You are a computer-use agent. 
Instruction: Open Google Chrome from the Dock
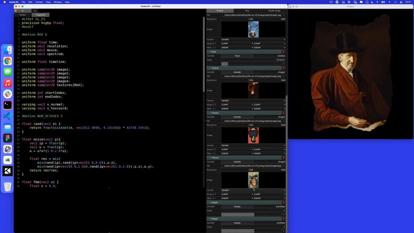pyautogui.click(x=7, y=61)
